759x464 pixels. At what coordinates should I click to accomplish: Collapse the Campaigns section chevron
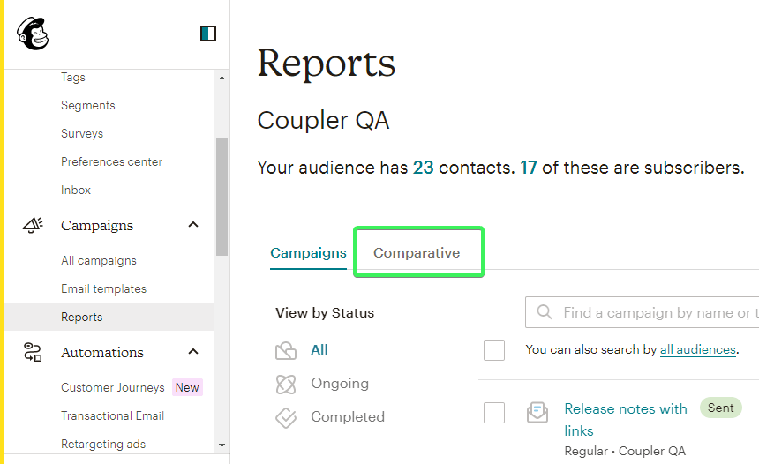point(193,224)
